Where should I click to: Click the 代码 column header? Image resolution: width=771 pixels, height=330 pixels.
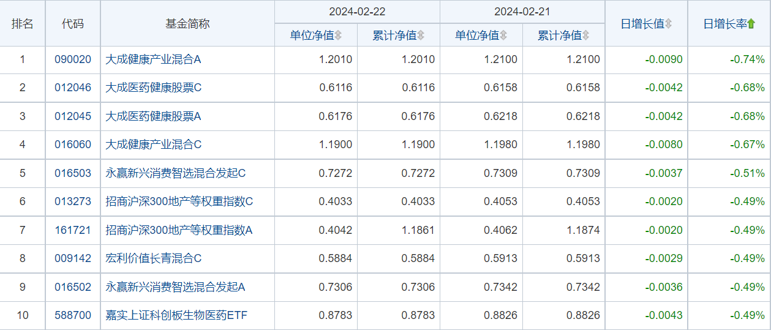[x=73, y=24]
